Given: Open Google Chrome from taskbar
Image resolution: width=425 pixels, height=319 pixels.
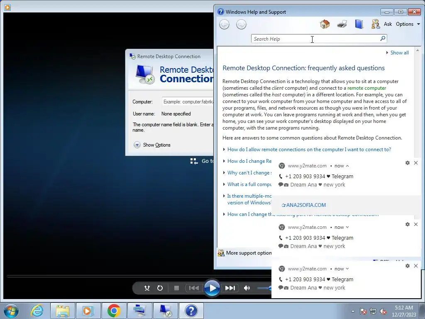Looking at the screenshot, I should 114,311.
